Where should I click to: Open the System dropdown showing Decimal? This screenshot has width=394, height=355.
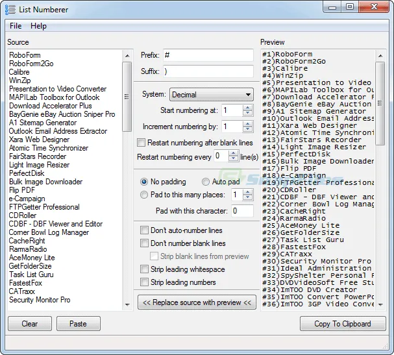(212, 95)
